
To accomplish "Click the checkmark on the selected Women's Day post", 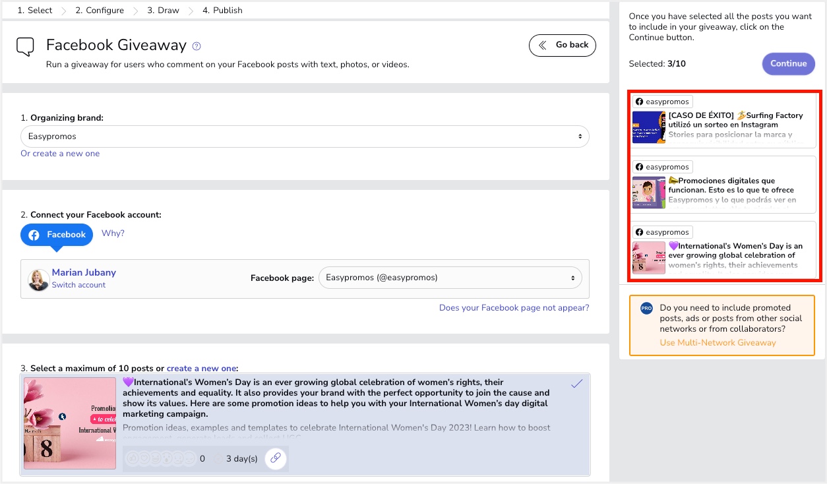I will (x=577, y=384).
